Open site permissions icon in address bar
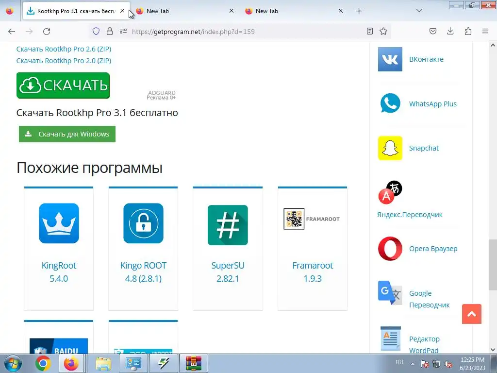The width and height of the screenshot is (497, 373). point(123,31)
